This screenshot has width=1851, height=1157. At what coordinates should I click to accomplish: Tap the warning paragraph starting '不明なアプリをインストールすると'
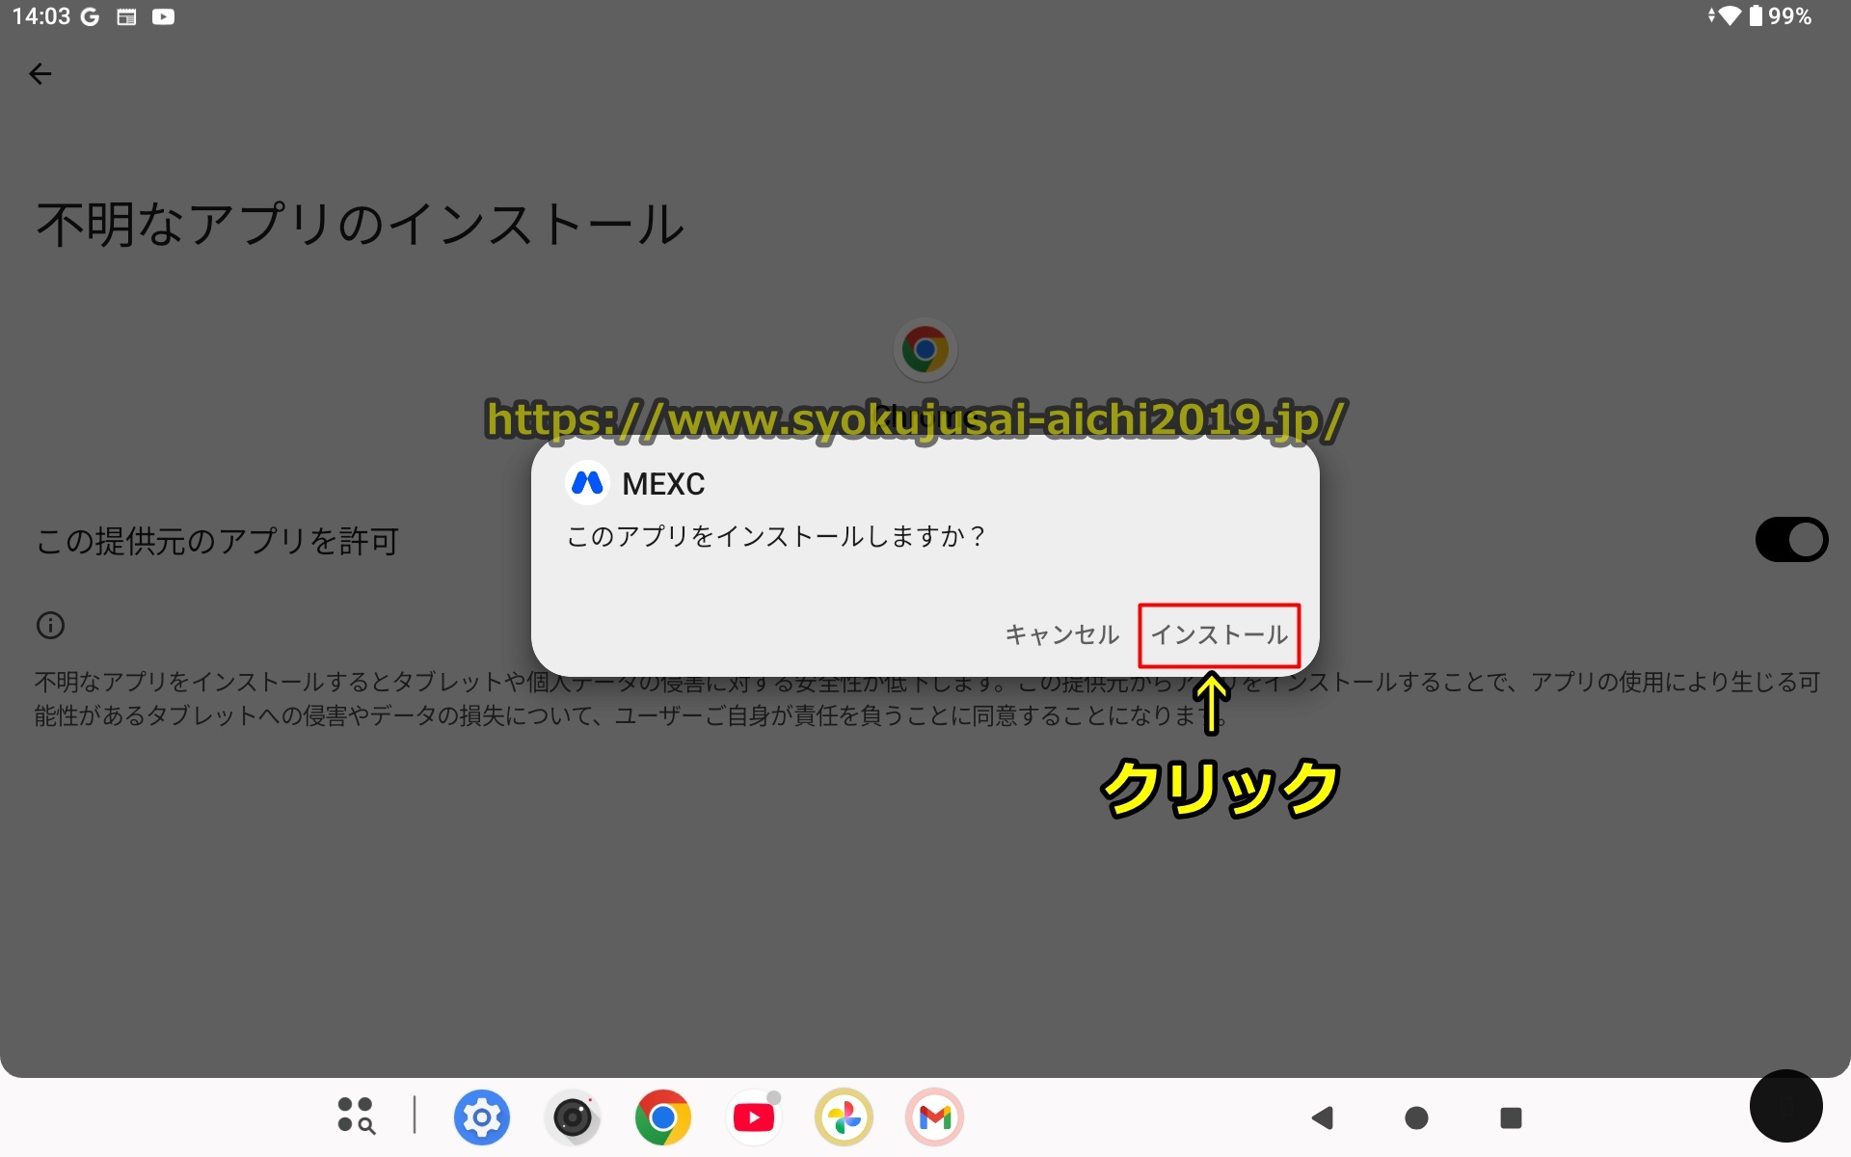tap(927, 699)
